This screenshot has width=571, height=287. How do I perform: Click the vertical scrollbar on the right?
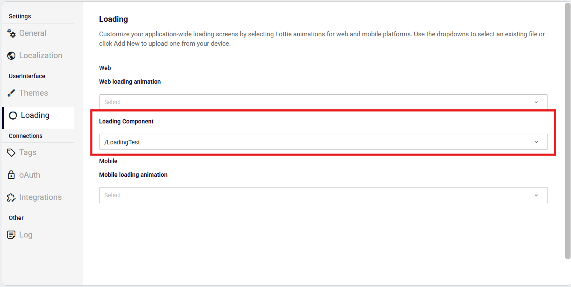(568, 128)
